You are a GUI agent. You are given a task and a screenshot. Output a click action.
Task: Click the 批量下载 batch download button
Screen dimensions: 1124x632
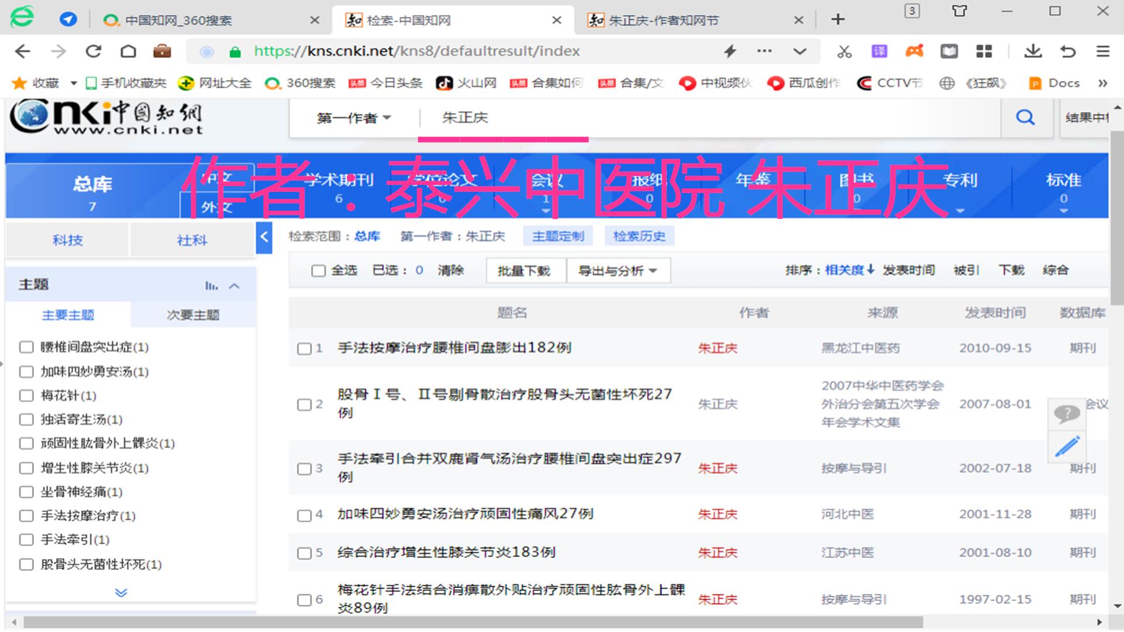click(525, 270)
